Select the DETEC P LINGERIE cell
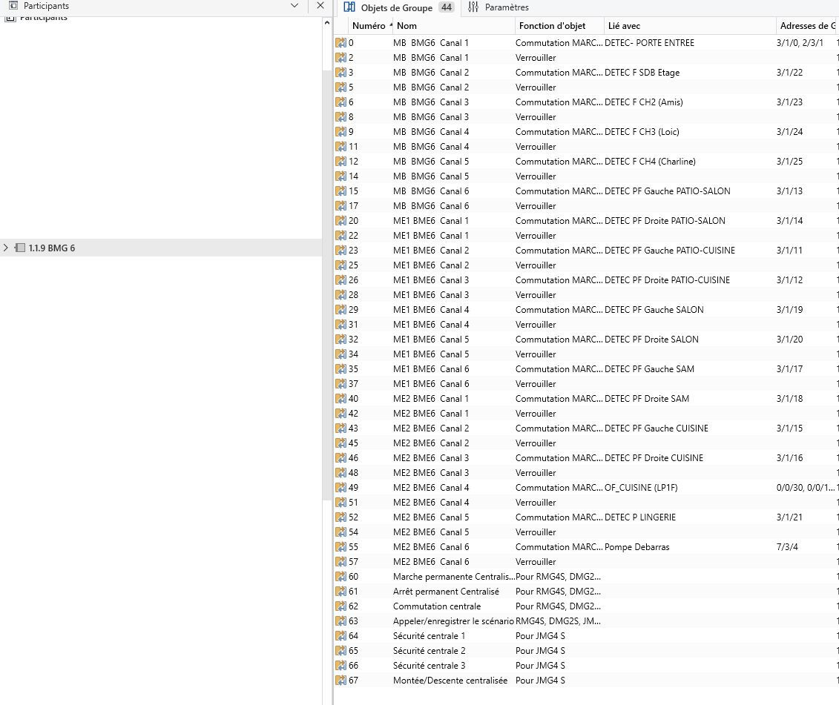 pos(640,517)
